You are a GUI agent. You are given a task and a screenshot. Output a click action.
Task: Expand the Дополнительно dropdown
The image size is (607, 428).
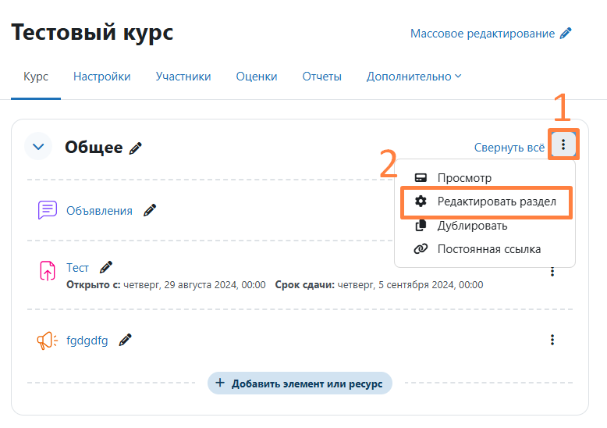click(414, 77)
